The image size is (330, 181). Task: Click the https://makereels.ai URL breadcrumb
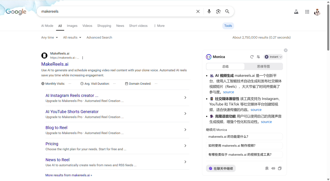pyautogui.click(x=64, y=58)
